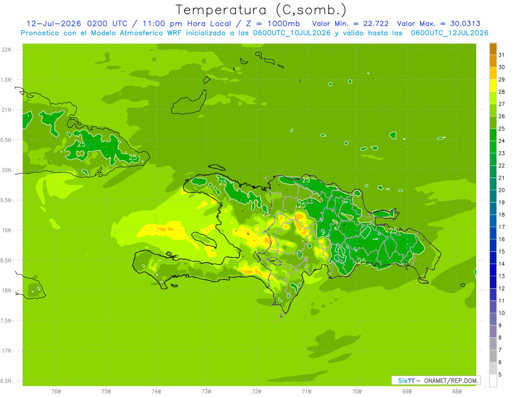Screen dimensions: 513x397
Task: Click the legend label "25" on the color bar
Action: [502, 128]
